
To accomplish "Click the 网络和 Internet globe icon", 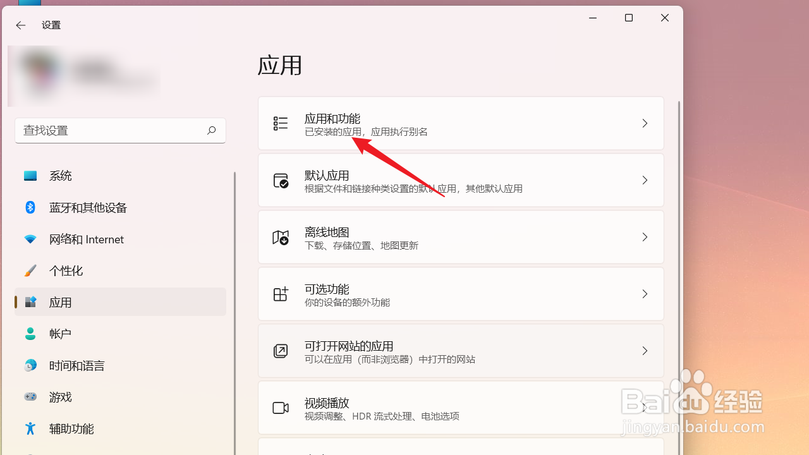I will tap(30, 239).
